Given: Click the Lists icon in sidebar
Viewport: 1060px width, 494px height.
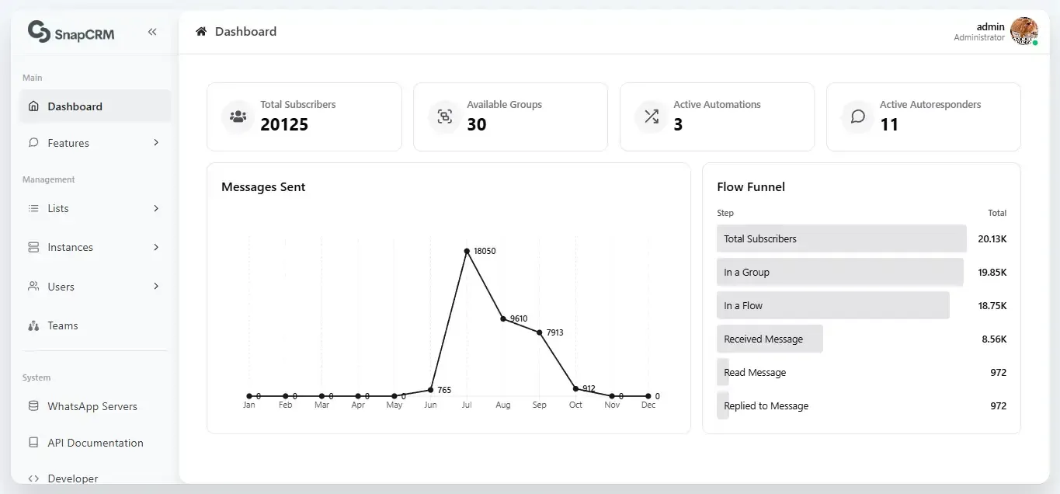Looking at the screenshot, I should pos(33,208).
